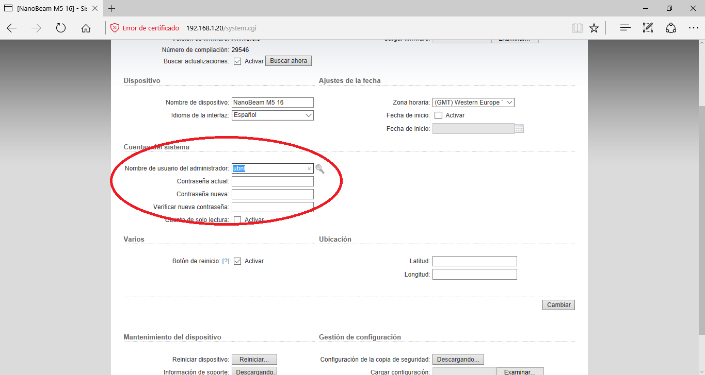Click Descargando button for Información de soporte
Viewport: 705px width, 375px height.
pyautogui.click(x=254, y=372)
